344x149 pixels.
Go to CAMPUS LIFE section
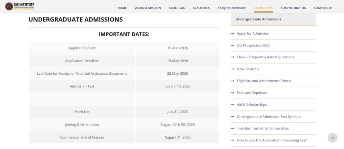pyautogui.click(x=323, y=8)
